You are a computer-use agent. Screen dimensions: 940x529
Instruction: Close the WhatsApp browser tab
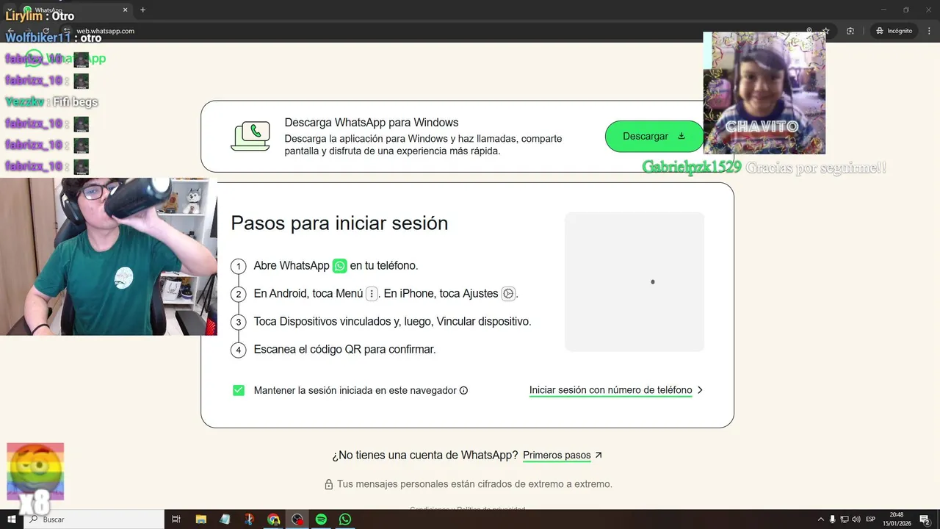click(126, 10)
